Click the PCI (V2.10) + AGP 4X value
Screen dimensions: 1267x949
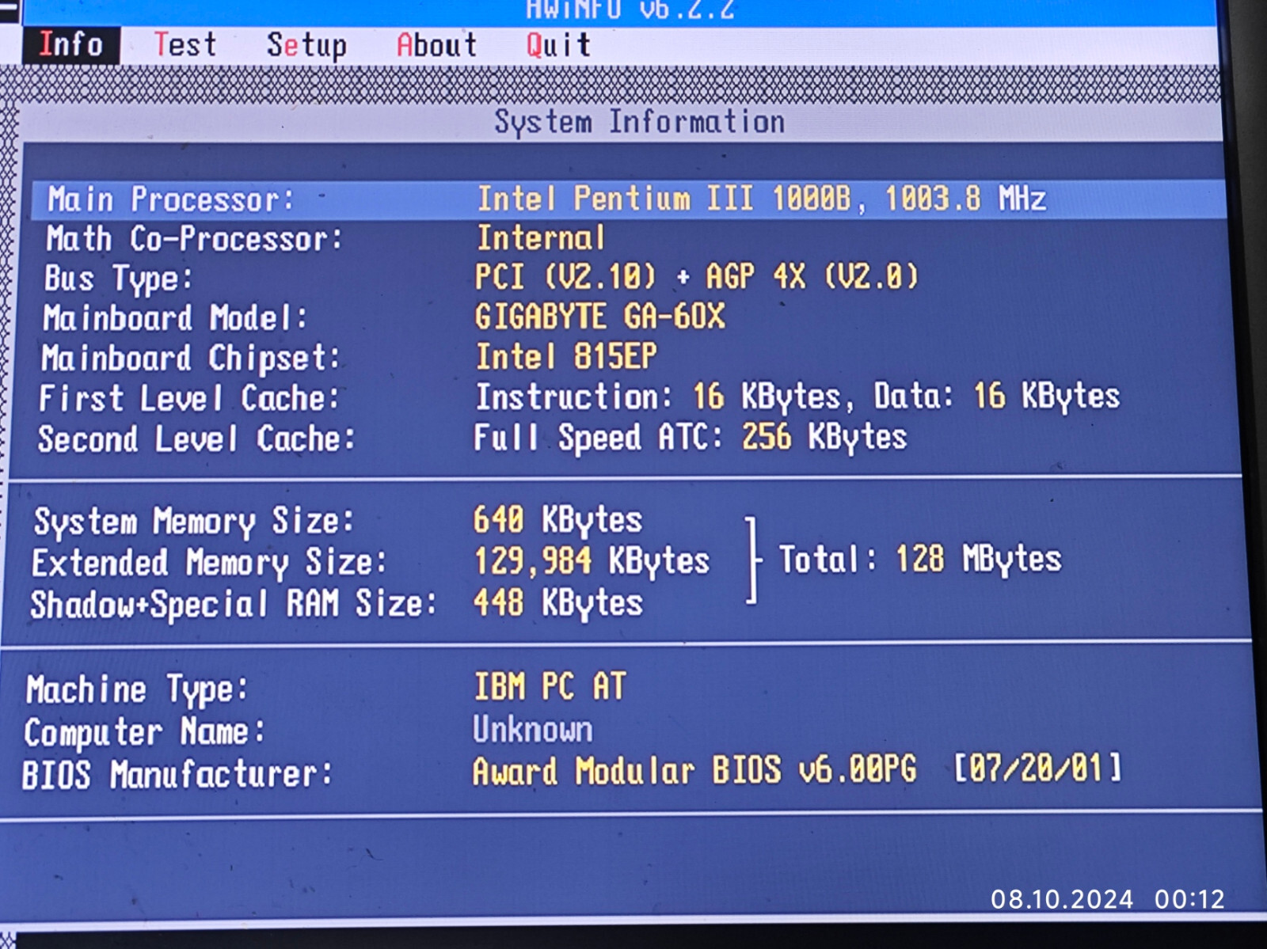click(x=696, y=276)
